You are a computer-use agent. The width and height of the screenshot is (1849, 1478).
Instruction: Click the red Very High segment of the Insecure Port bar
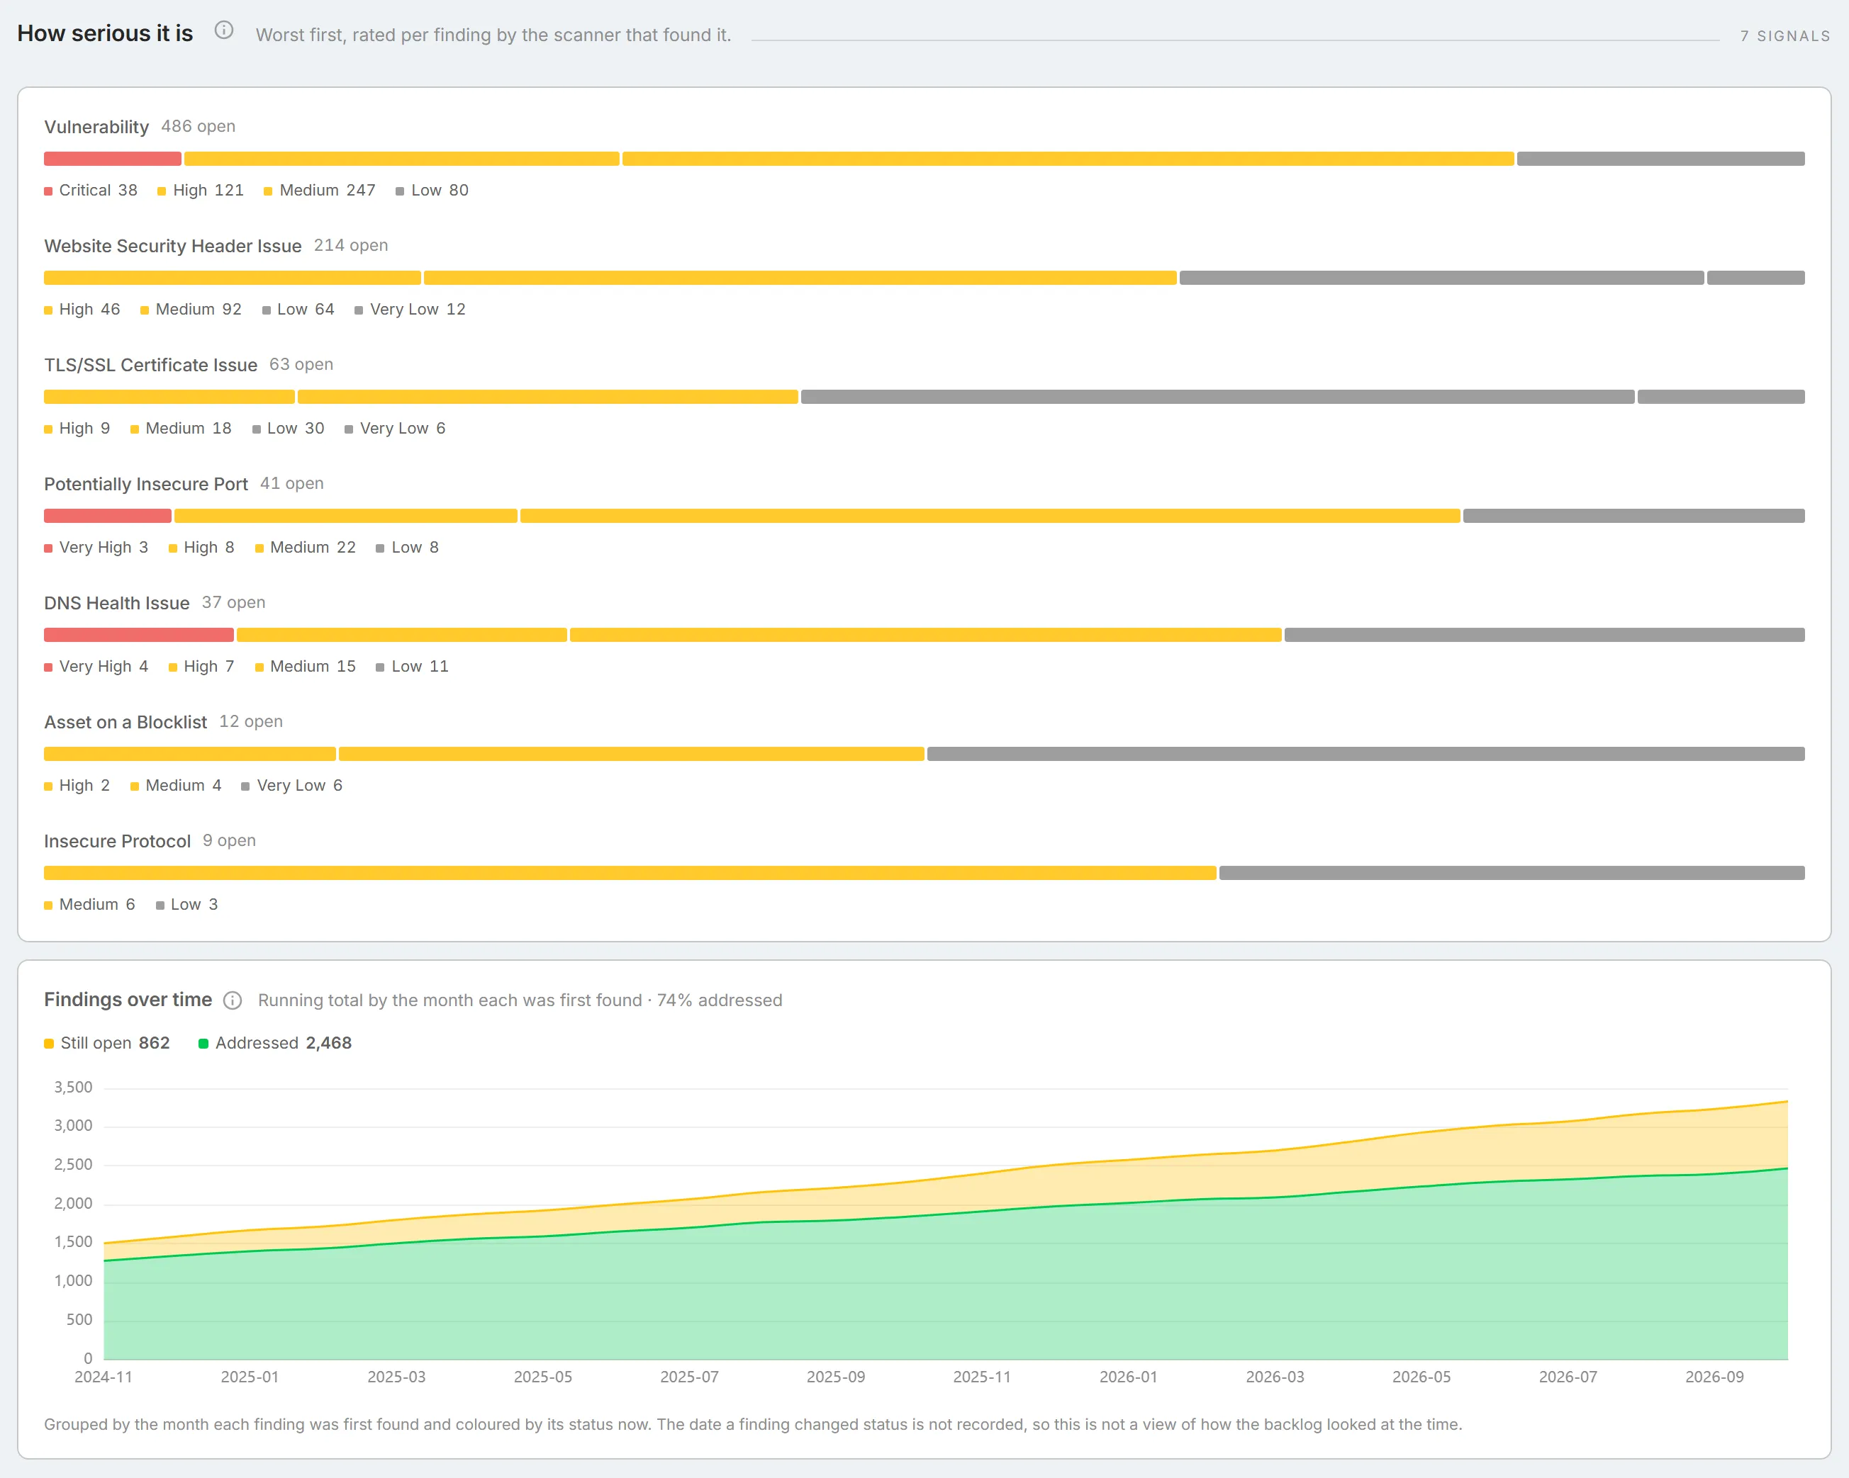coord(107,516)
